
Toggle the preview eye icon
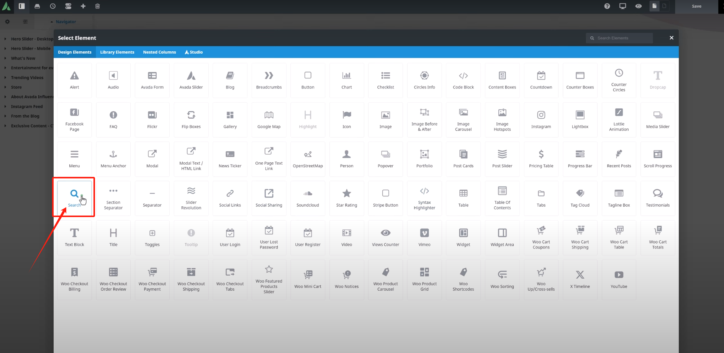point(639,6)
